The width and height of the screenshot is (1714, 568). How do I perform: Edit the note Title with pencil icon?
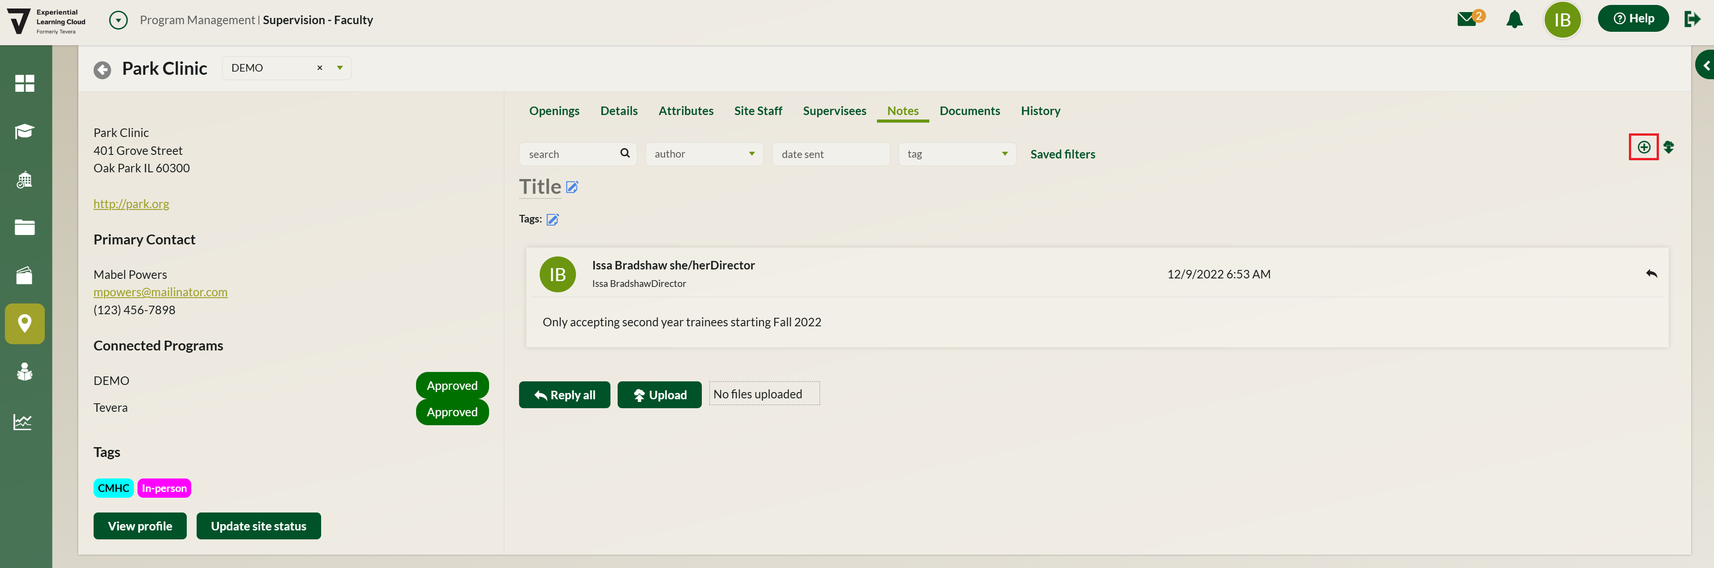point(572,187)
